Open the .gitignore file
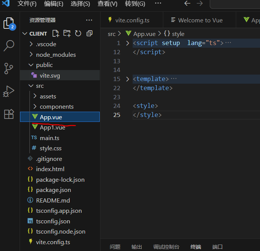260x251 pixels. [x=60, y=159]
